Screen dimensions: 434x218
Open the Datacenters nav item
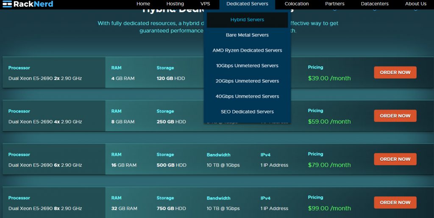point(375,4)
